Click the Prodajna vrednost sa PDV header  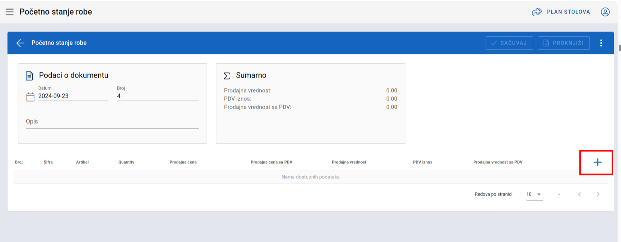point(498,162)
